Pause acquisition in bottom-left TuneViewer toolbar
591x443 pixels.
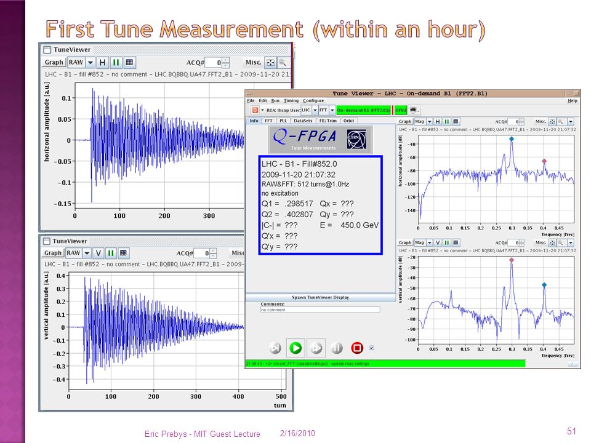click(x=111, y=253)
